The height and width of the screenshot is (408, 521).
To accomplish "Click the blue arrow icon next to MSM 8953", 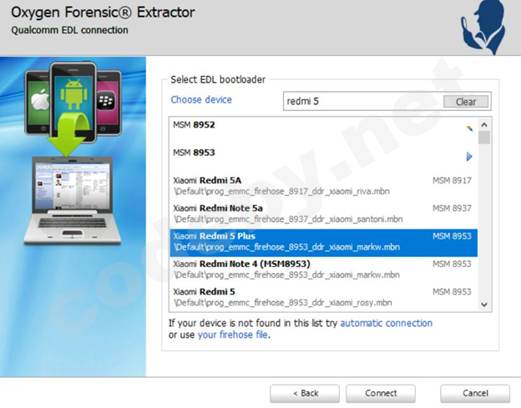I will pos(469,156).
